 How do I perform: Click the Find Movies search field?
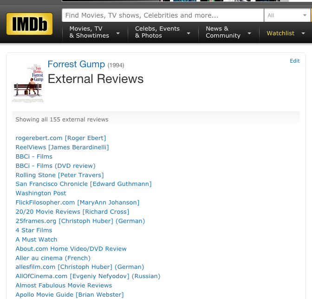tap(163, 15)
